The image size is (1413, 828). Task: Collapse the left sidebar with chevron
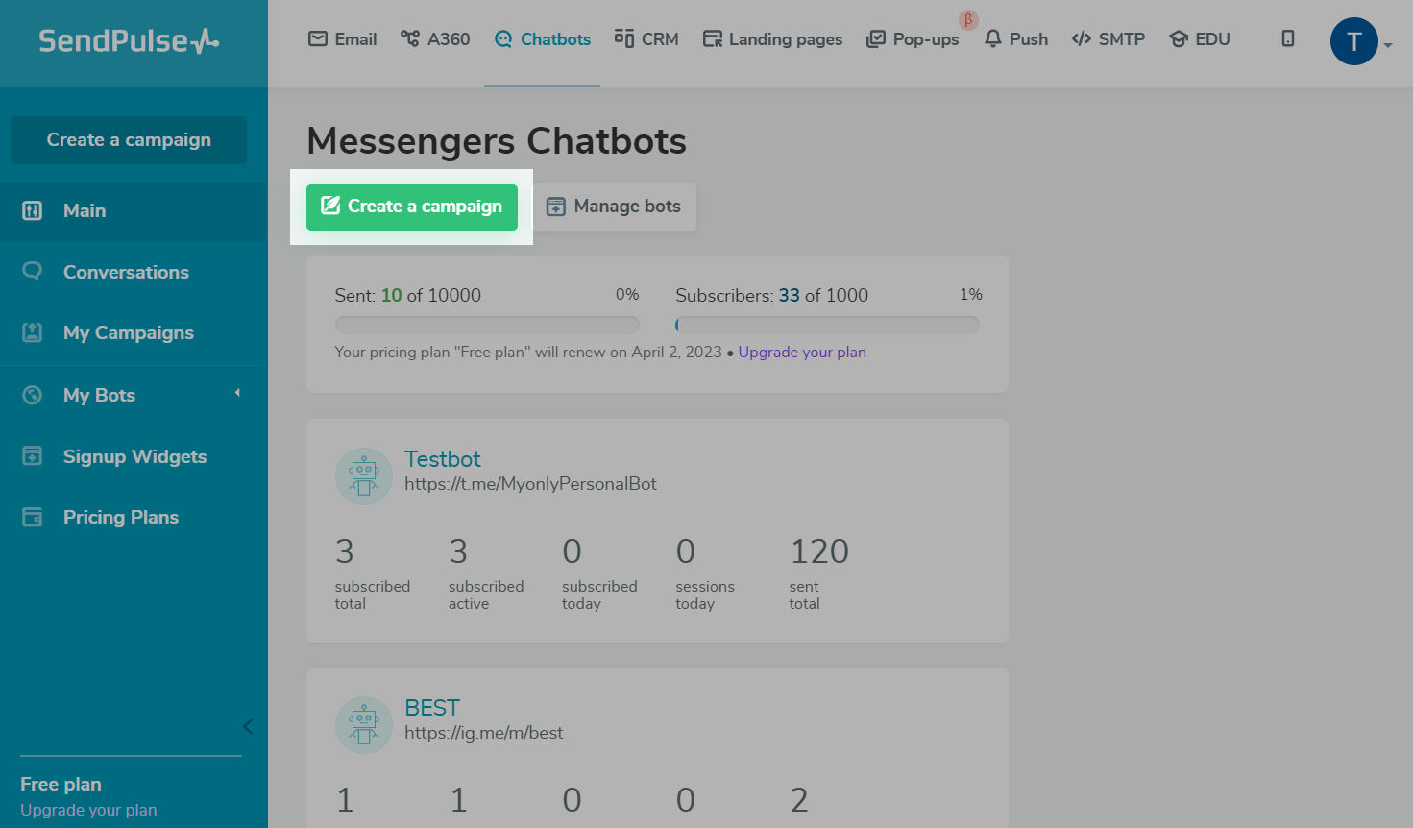[x=247, y=726]
